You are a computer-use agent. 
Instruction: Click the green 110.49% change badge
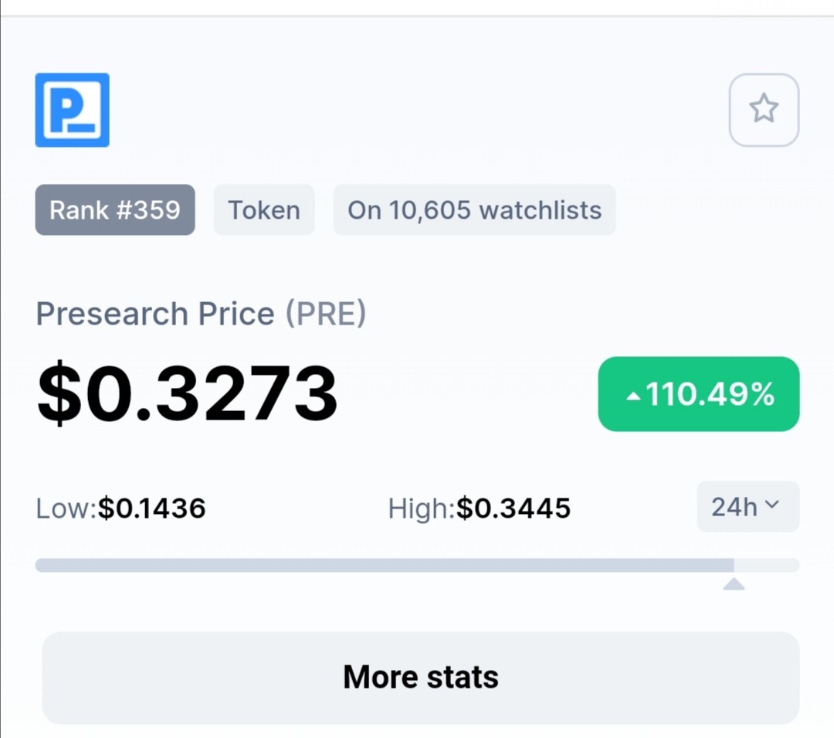[699, 394]
